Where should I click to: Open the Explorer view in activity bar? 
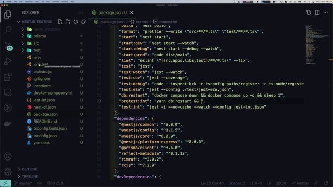tap(8, 15)
